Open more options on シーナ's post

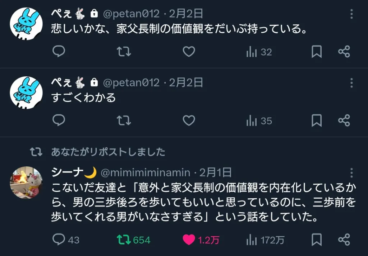(351, 172)
